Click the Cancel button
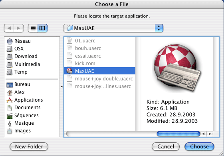 point(166,146)
